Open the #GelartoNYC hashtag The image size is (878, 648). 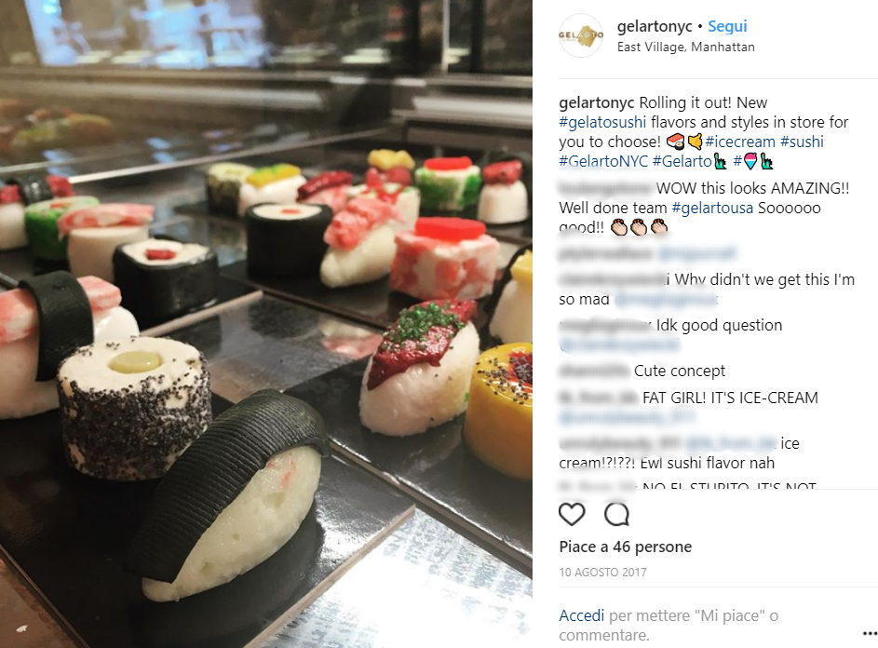[603, 161]
